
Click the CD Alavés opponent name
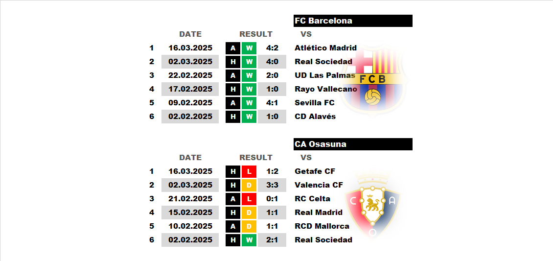click(315, 117)
